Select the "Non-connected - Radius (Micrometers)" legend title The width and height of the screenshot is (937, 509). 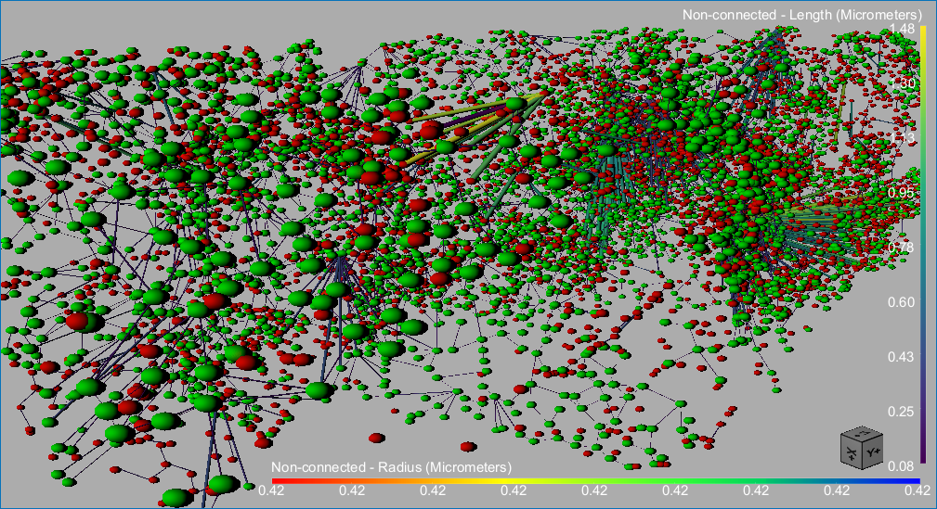(x=391, y=465)
